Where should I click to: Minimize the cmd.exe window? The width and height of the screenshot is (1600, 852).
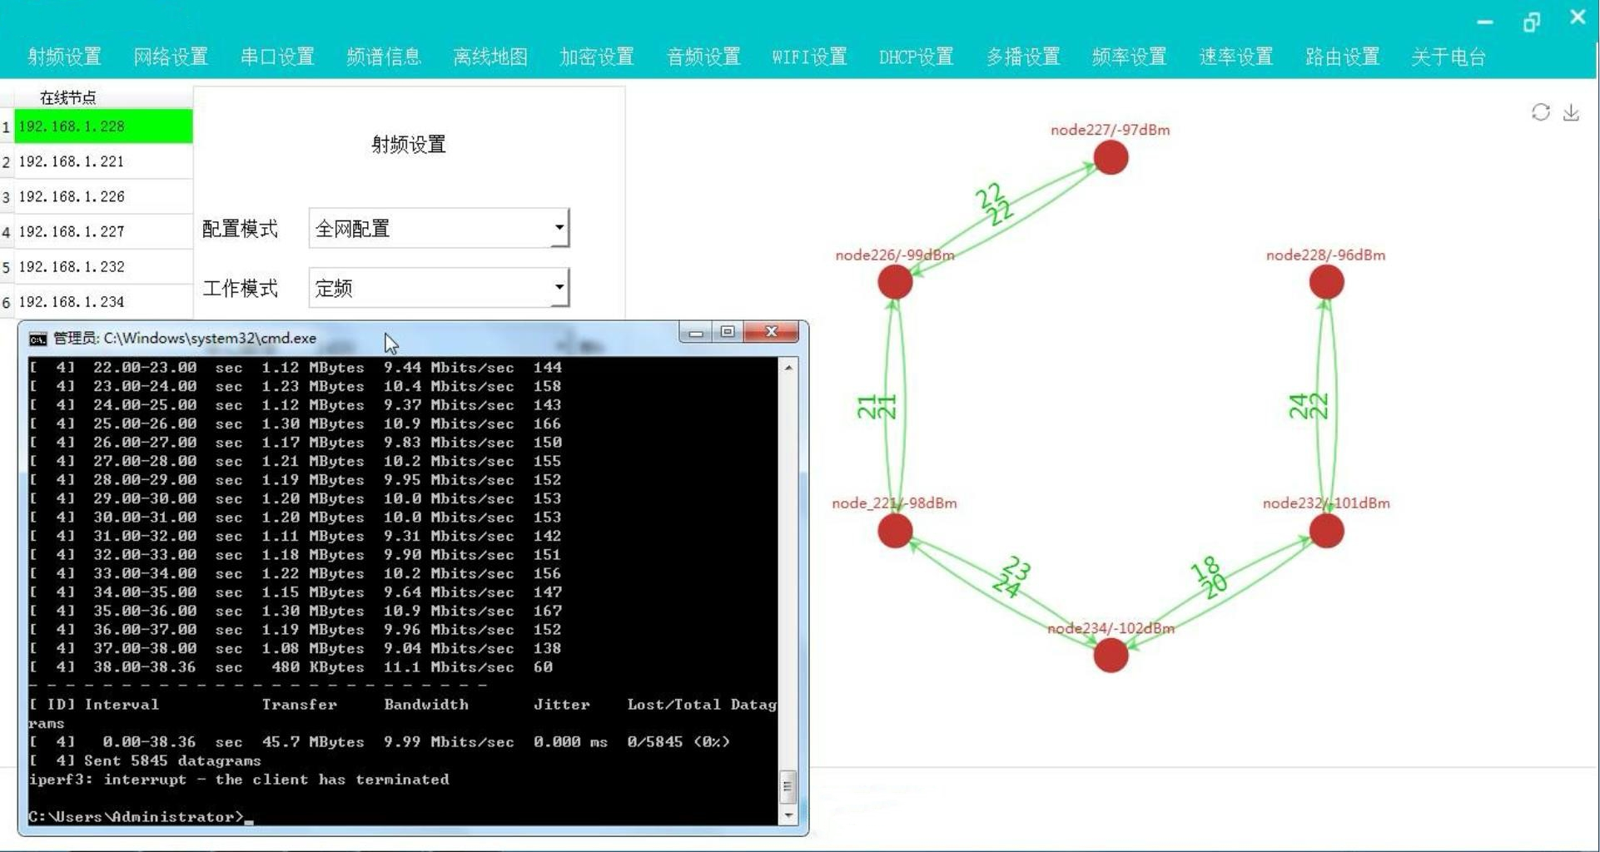(696, 333)
